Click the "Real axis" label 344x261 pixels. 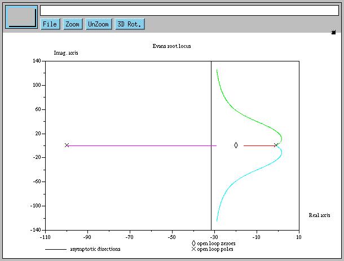[x=319, y=215]
